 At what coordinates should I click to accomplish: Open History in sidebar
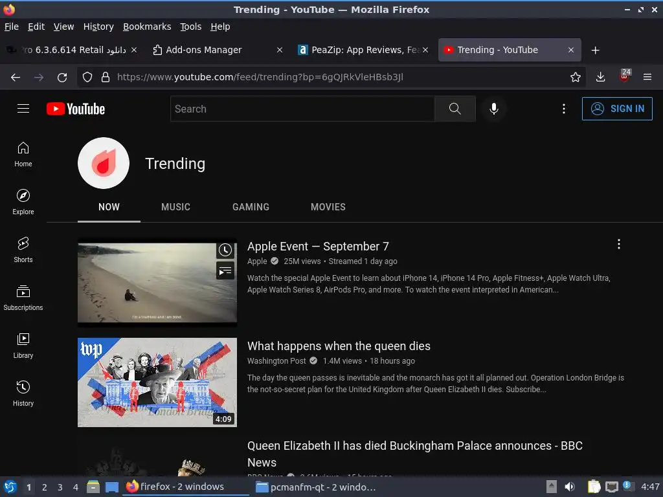point(23,393)
